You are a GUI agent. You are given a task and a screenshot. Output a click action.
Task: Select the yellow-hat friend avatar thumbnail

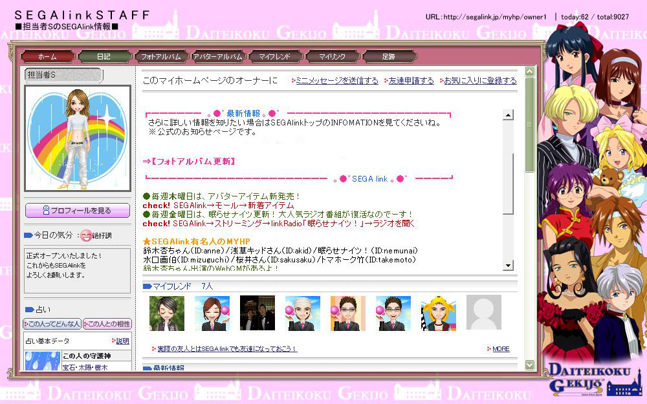(x=438, y=314)
